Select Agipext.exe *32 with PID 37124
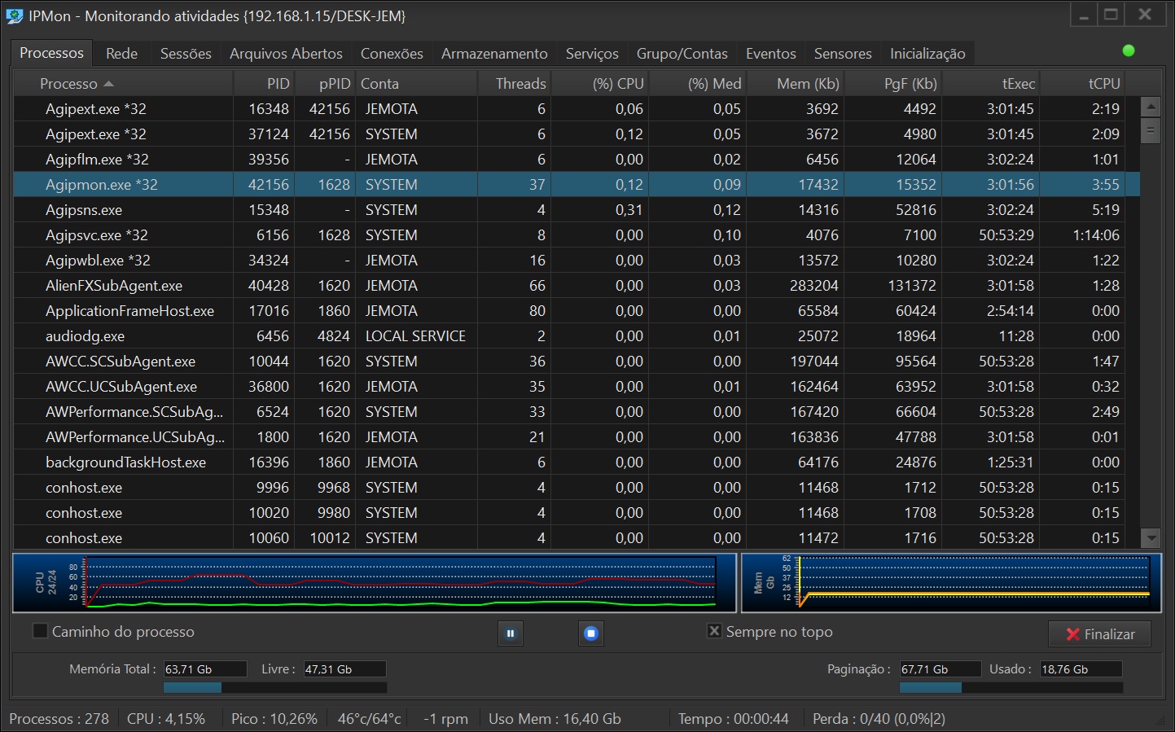The height and width of the screenshot is (732, 1175). (577, 134)
